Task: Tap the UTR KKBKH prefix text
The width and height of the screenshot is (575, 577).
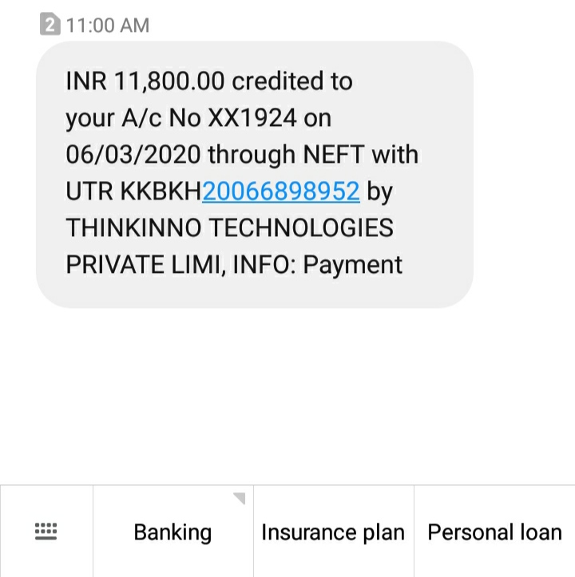Action: [x=133, y=191]
